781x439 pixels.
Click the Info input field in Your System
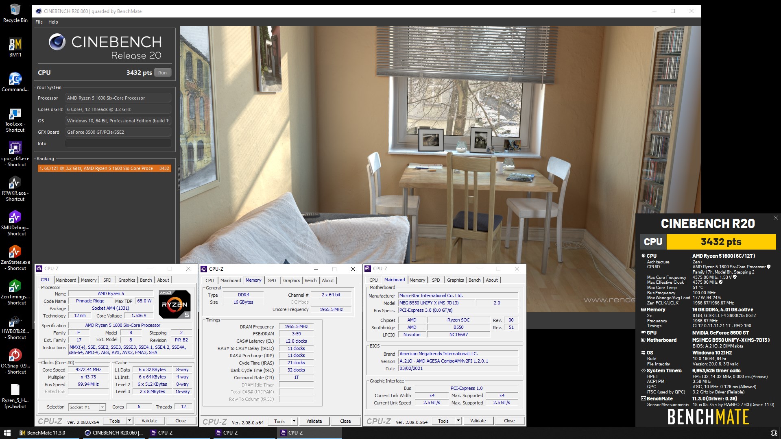(x=118, y=143)
